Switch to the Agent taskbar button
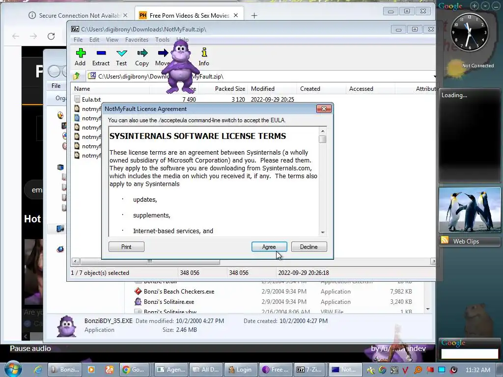Viewport: 503px width, 377px height. coord(171,370)
